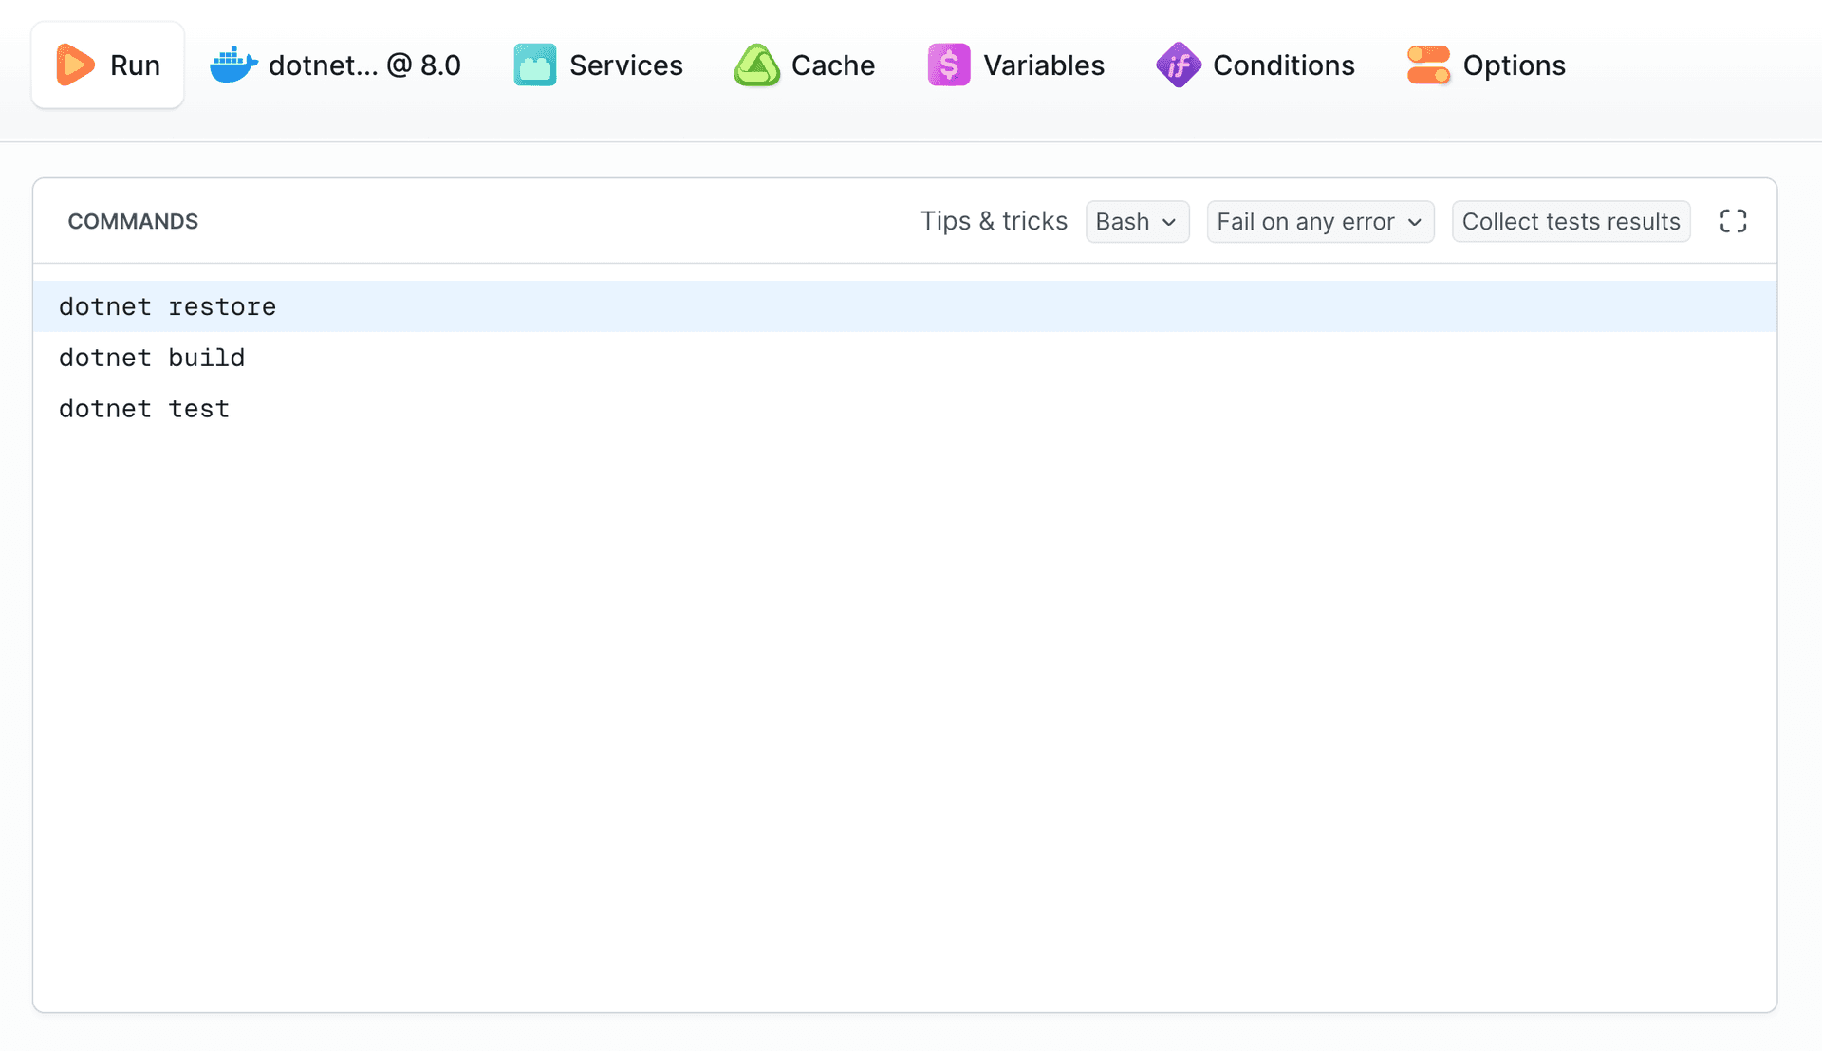Expand the Fail on any error dropdown
The height and width of the screenshot is (1051, 1822).
tap(1320, 221)
